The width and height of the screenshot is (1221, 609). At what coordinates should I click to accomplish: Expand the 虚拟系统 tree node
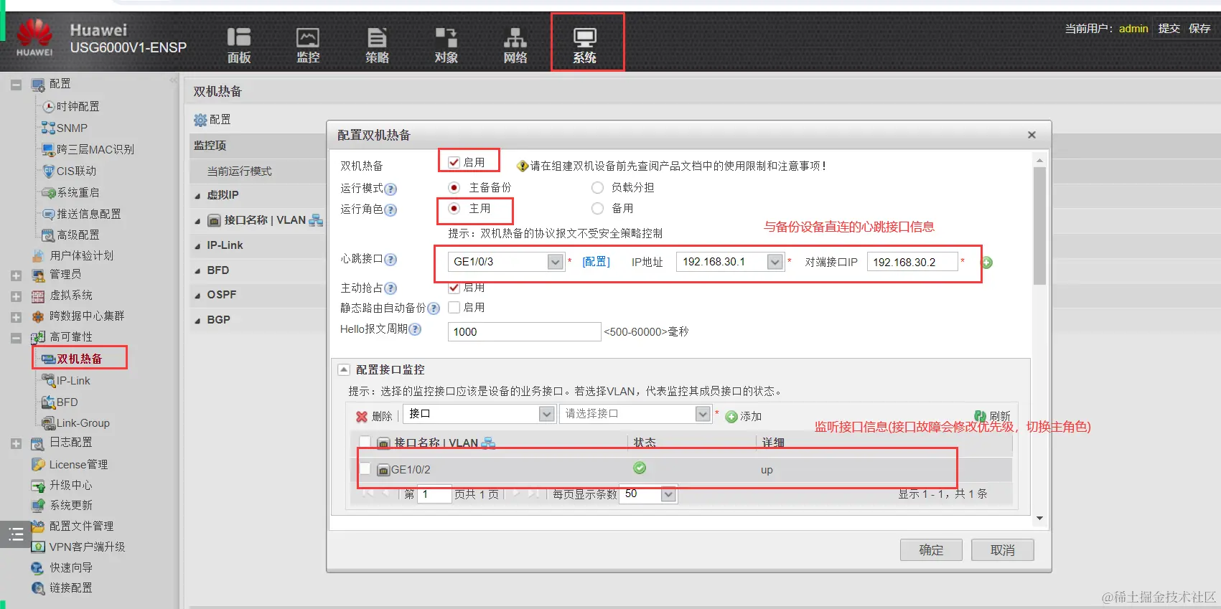coord(16,296)
